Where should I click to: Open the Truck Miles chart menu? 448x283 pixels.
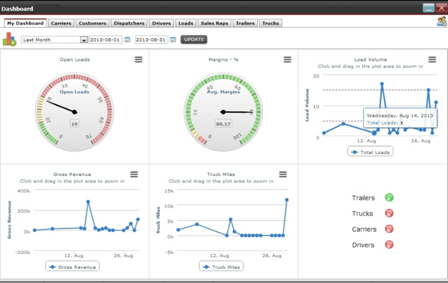(283, 174)
